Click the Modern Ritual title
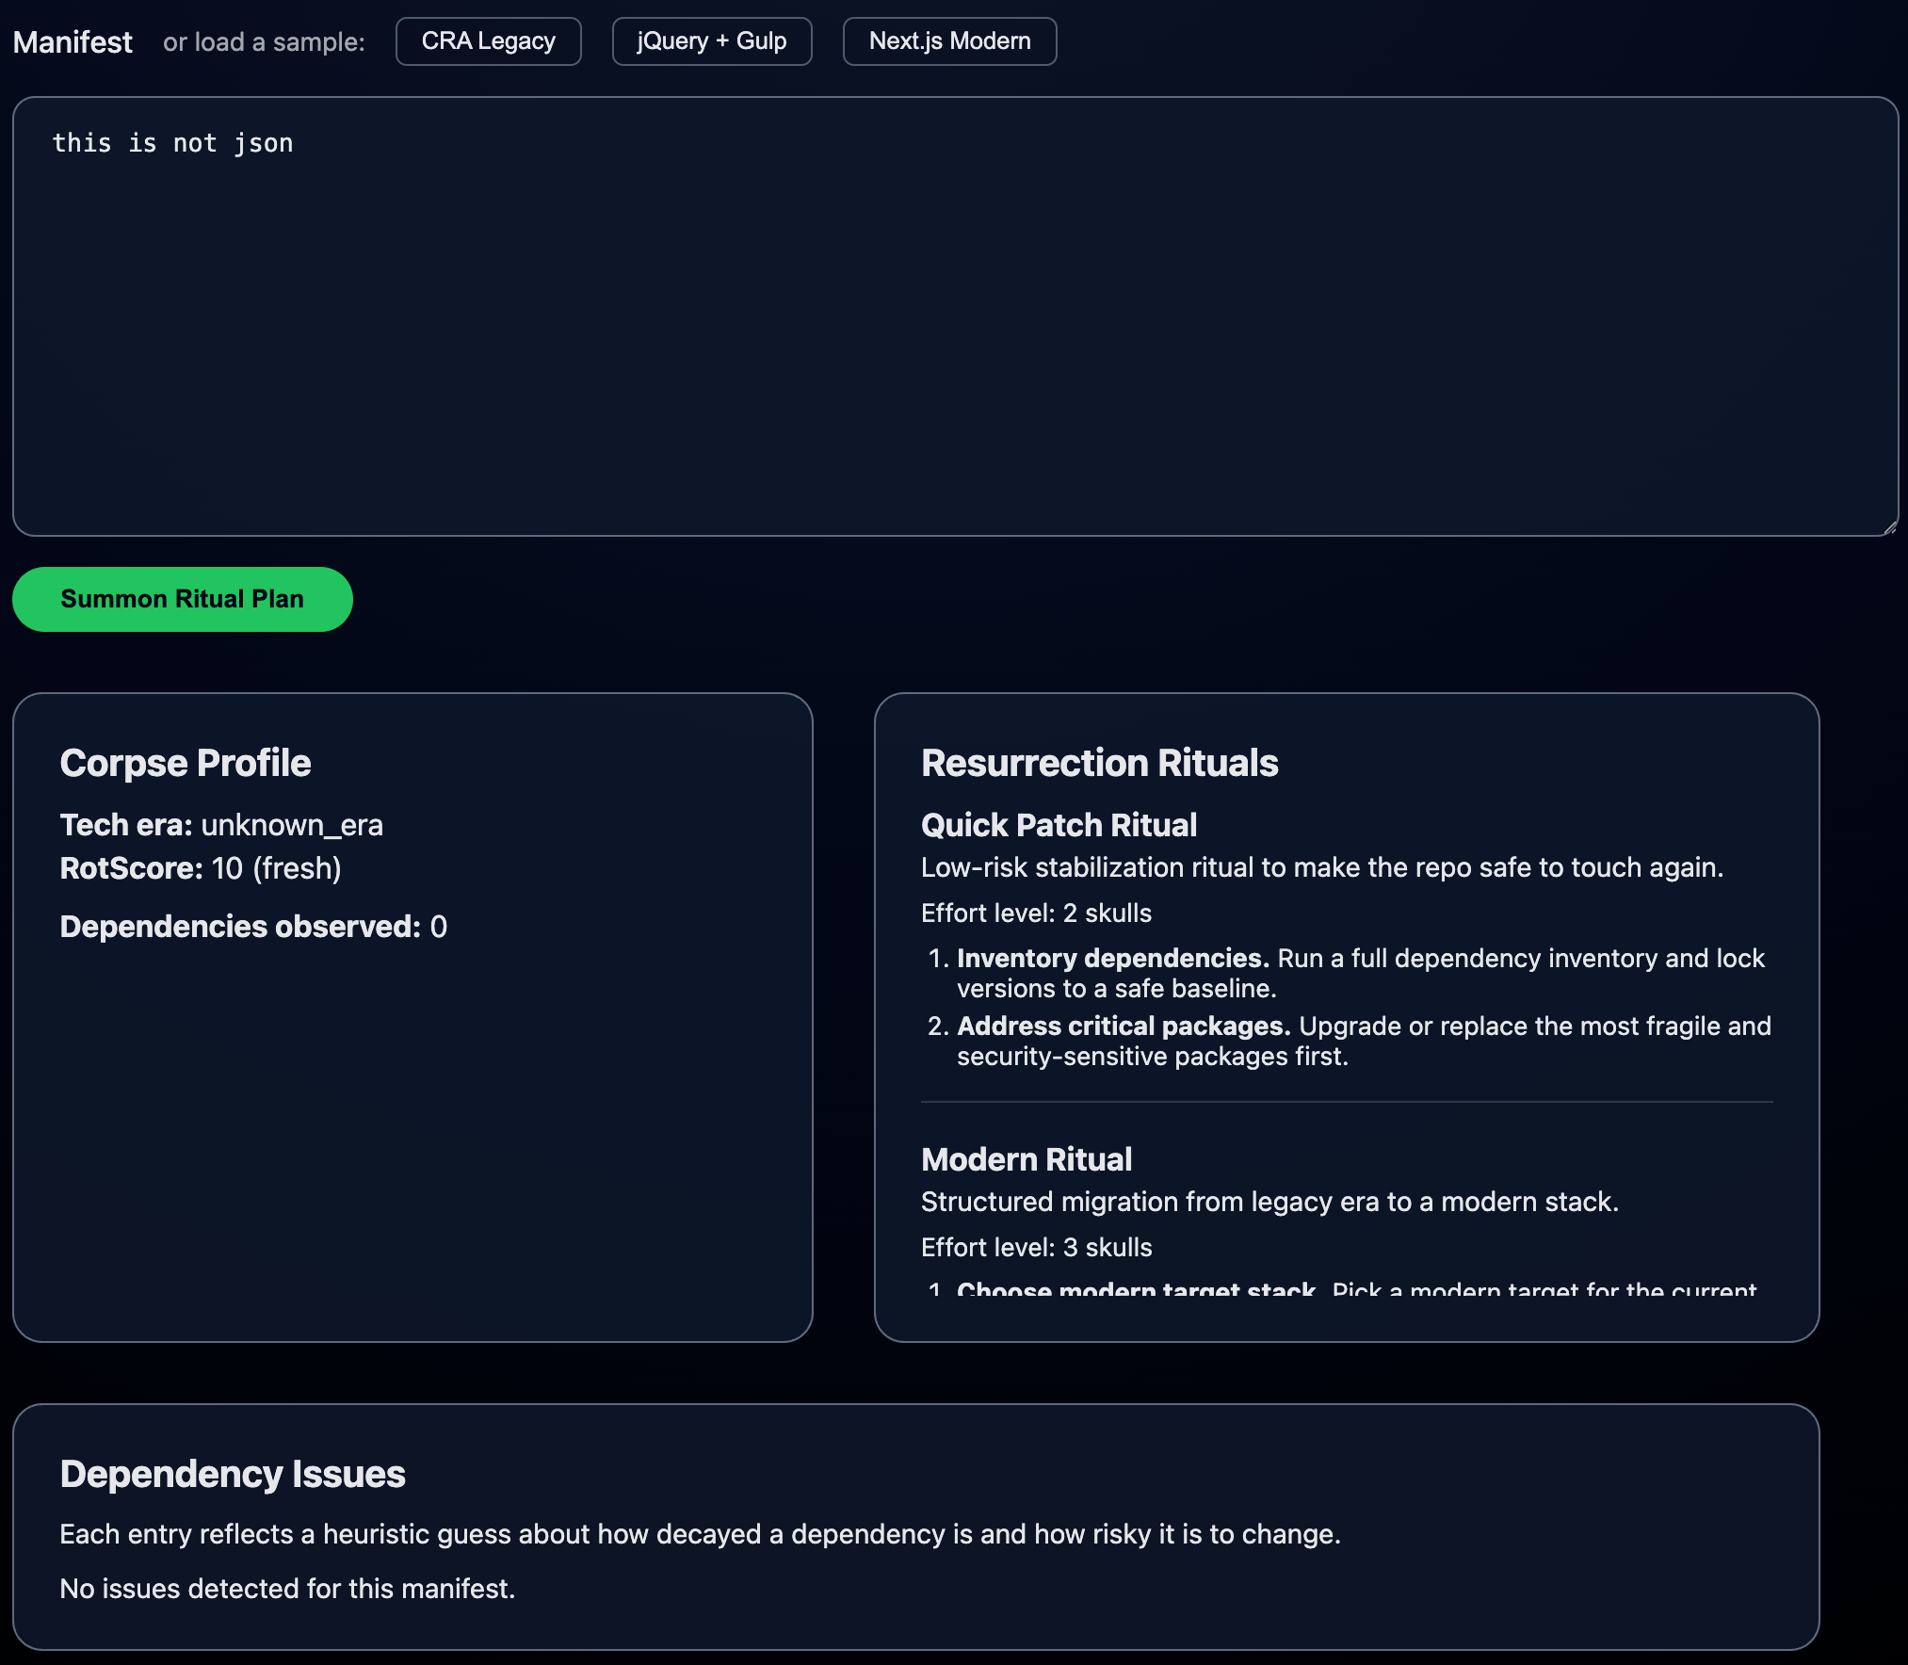 coord(1026,1159)
